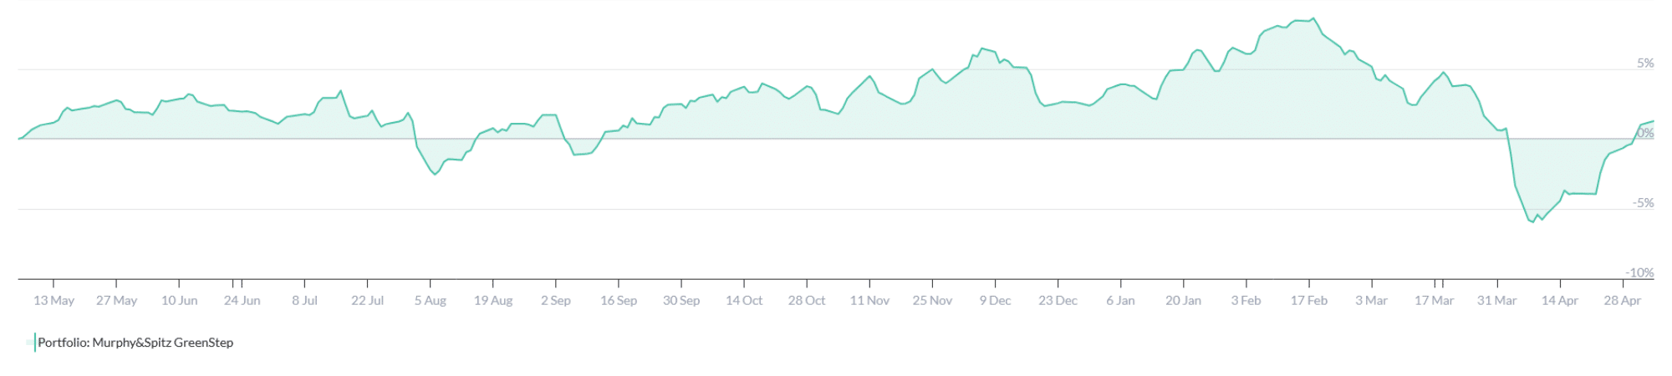1672x376 pixels.
Task: Click the 5% y-axis label
Action: click(1645, 64)
